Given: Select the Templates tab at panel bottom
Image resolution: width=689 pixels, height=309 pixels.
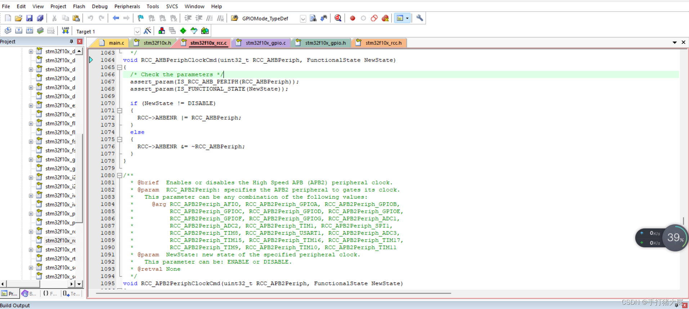Looking at the screenshot, I should pyautogui.click(x=71, y=294).
